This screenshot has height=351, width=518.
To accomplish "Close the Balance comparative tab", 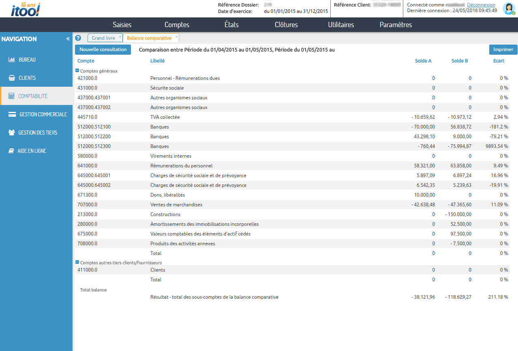I will (176, 36).
